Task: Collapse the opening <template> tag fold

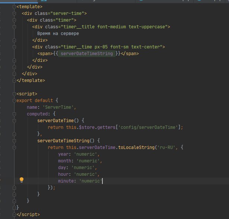Action: pos(14,7)
